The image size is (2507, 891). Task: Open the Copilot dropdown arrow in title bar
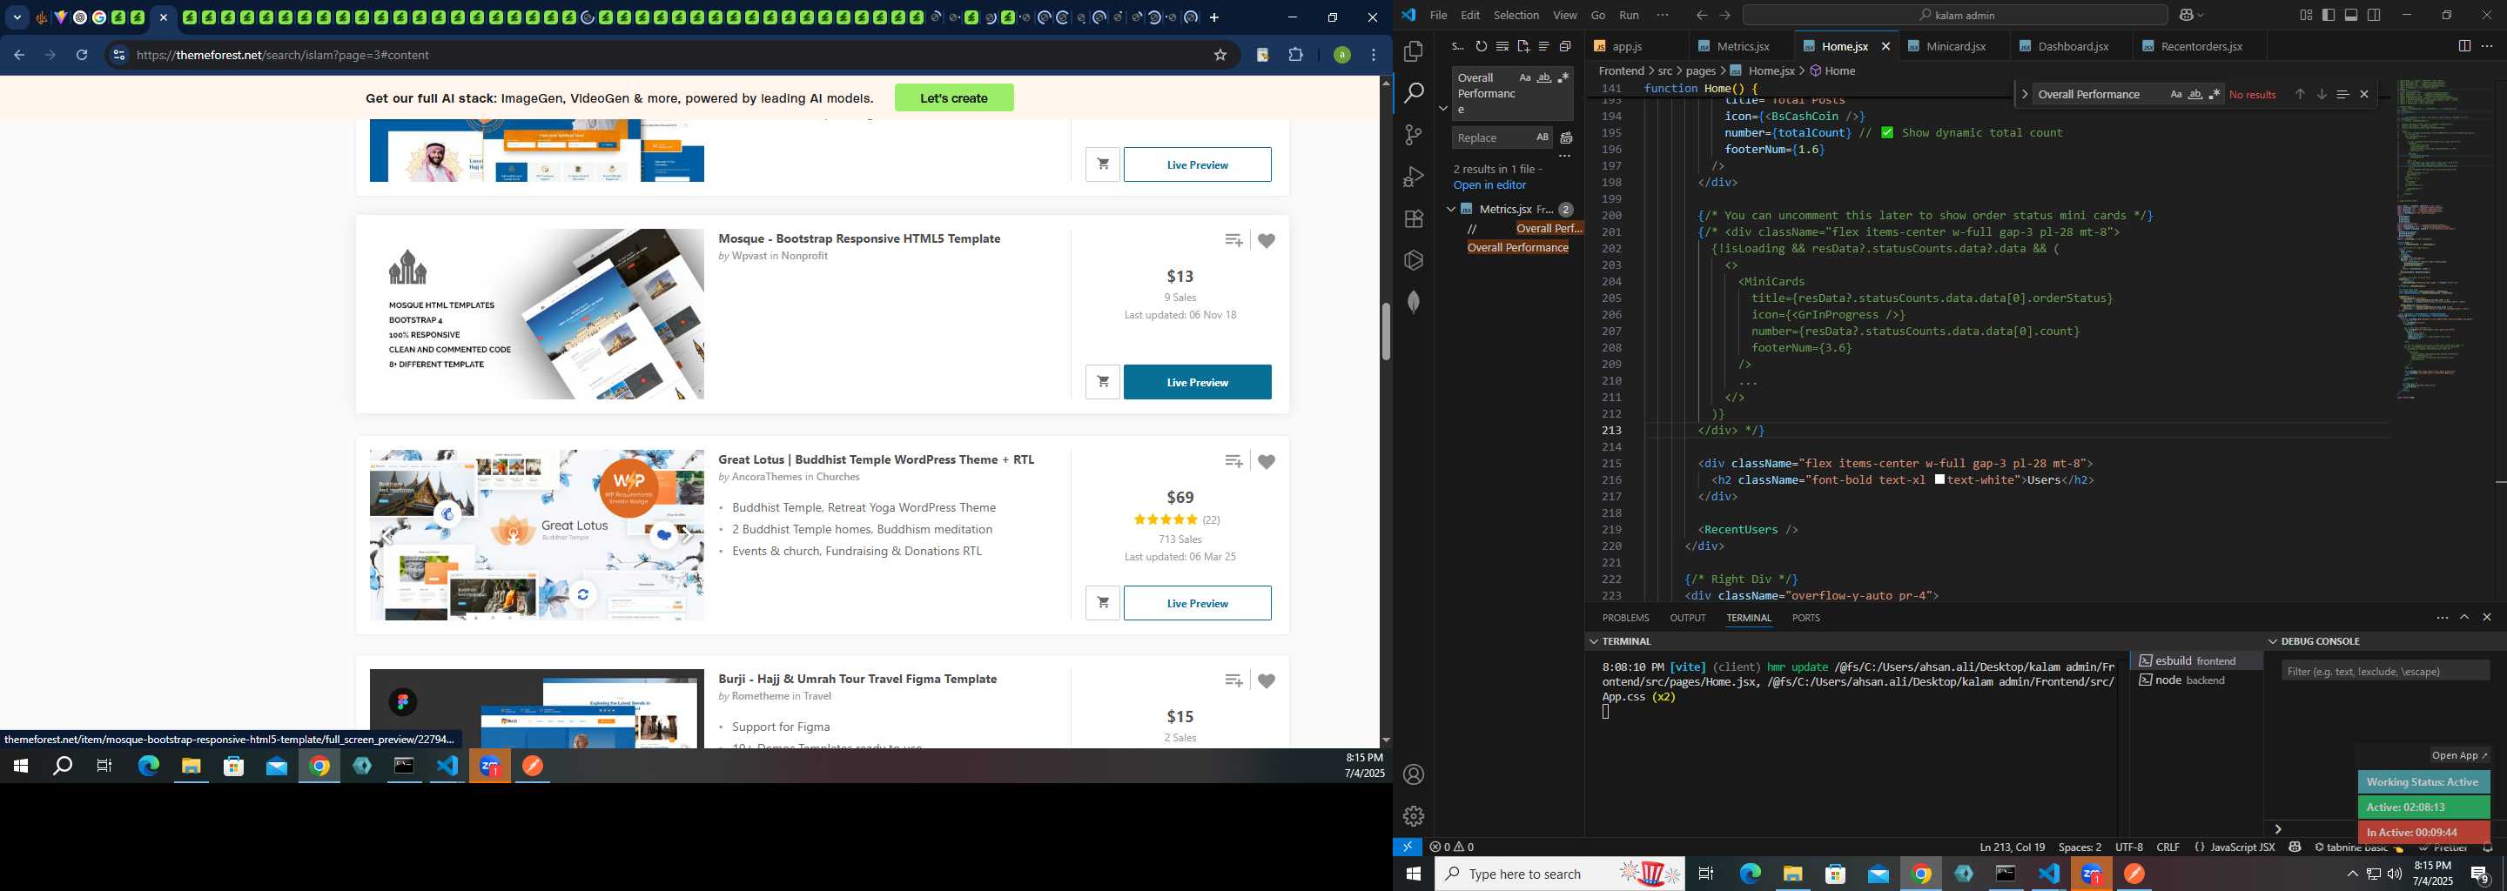click(x=2201, y=15)
